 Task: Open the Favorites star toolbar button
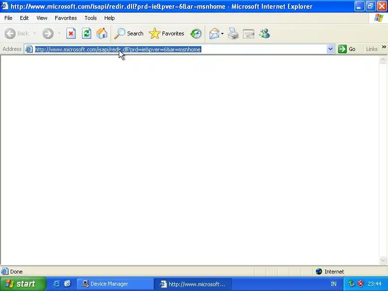tap(166, 33)
